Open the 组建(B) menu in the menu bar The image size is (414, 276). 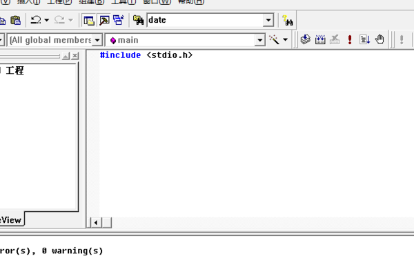point(91,2)
